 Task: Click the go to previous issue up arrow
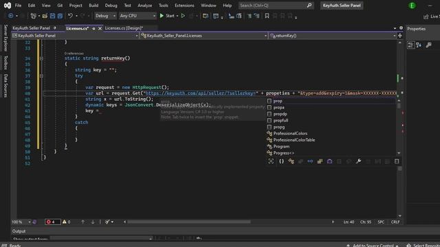82,222
